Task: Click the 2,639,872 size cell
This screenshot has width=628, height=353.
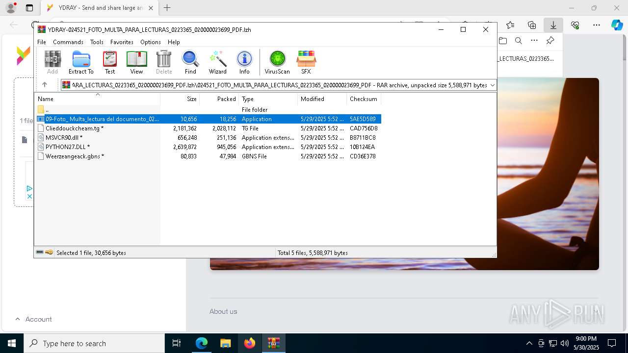Action: tap(185, 147)
